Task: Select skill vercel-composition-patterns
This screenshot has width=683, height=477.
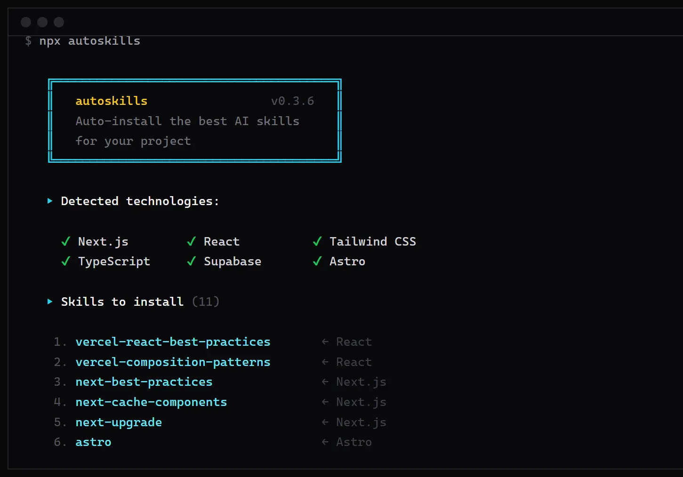Action: pos(173,362)
